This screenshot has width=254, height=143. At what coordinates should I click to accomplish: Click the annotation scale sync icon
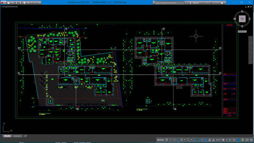coord(214,140)
